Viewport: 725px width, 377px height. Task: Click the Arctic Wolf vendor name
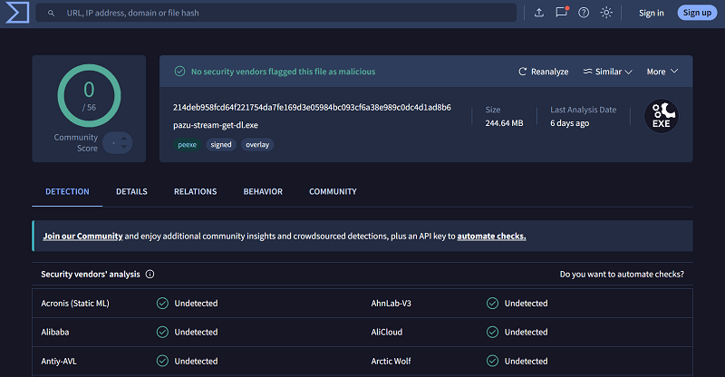click(391, 362)
